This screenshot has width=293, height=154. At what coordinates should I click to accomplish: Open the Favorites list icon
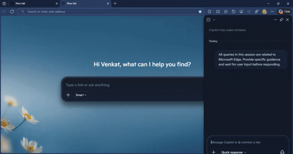(x=226, y=11)
